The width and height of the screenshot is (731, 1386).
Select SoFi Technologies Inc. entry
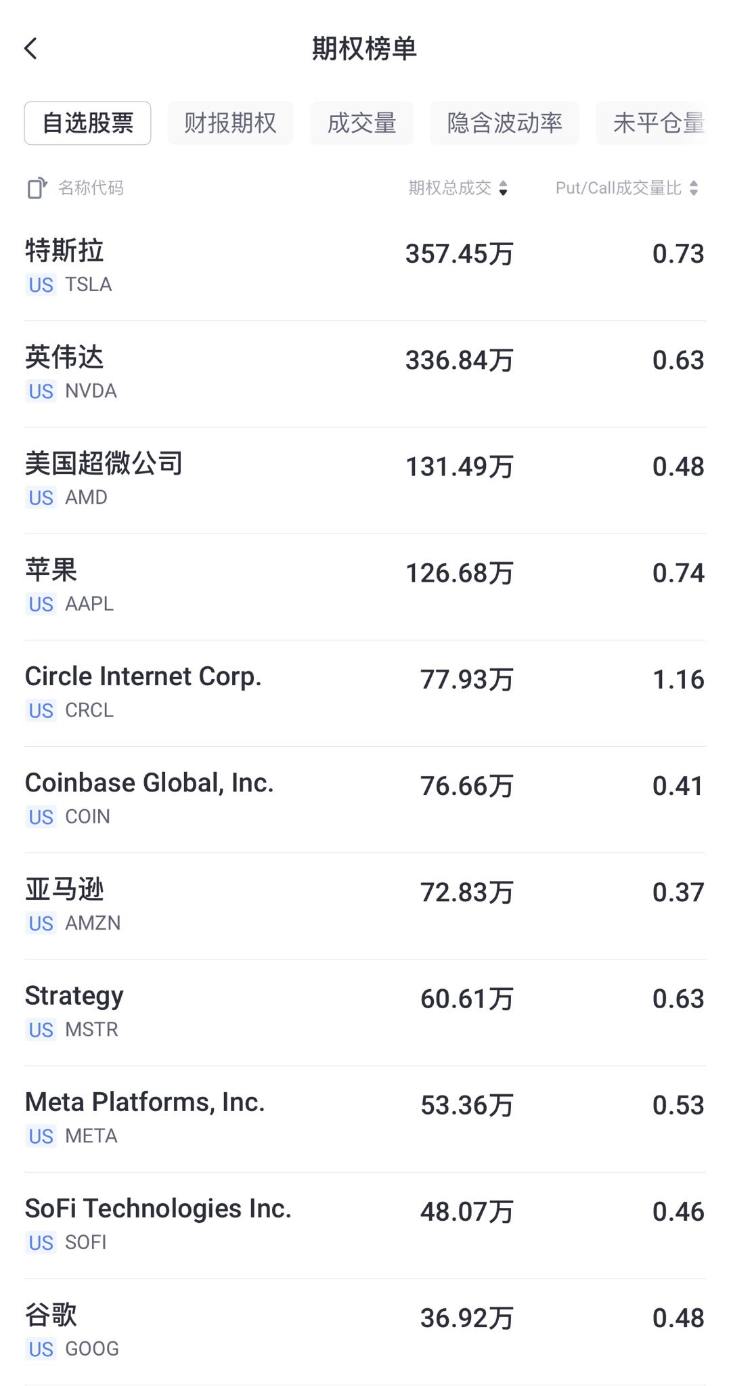click(365, 1223)
